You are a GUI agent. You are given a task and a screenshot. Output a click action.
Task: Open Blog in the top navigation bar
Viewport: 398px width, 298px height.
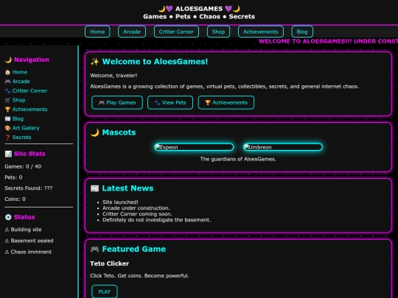click(302, 32)
